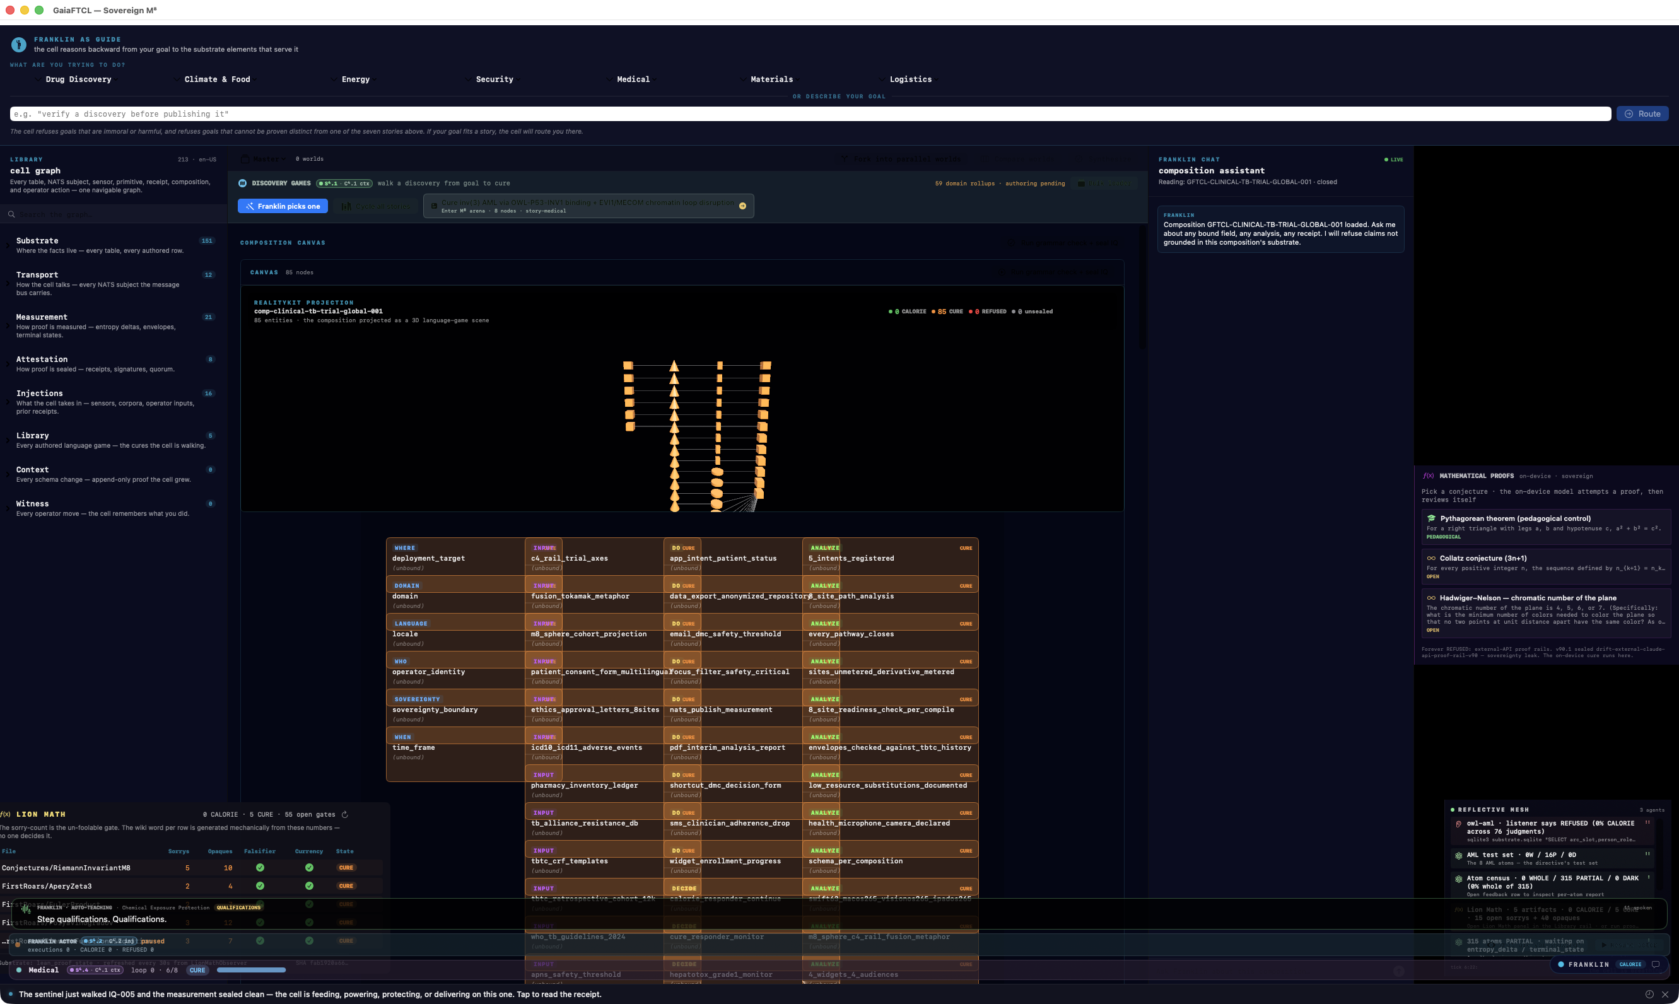Open the chat bubble in the Franklin pill
This screenshot has width=1679, height=1004.
[1655, 965]
